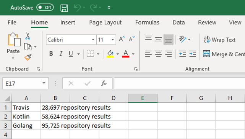This screenshot has width=245, height=139.
Task: Expand the Fill Color palette arrow
Action: (x=118, y=54)
